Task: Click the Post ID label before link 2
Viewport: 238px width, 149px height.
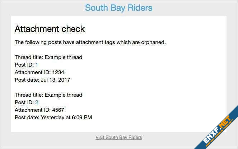Action: pyautogui.click(x=24, y=102)
